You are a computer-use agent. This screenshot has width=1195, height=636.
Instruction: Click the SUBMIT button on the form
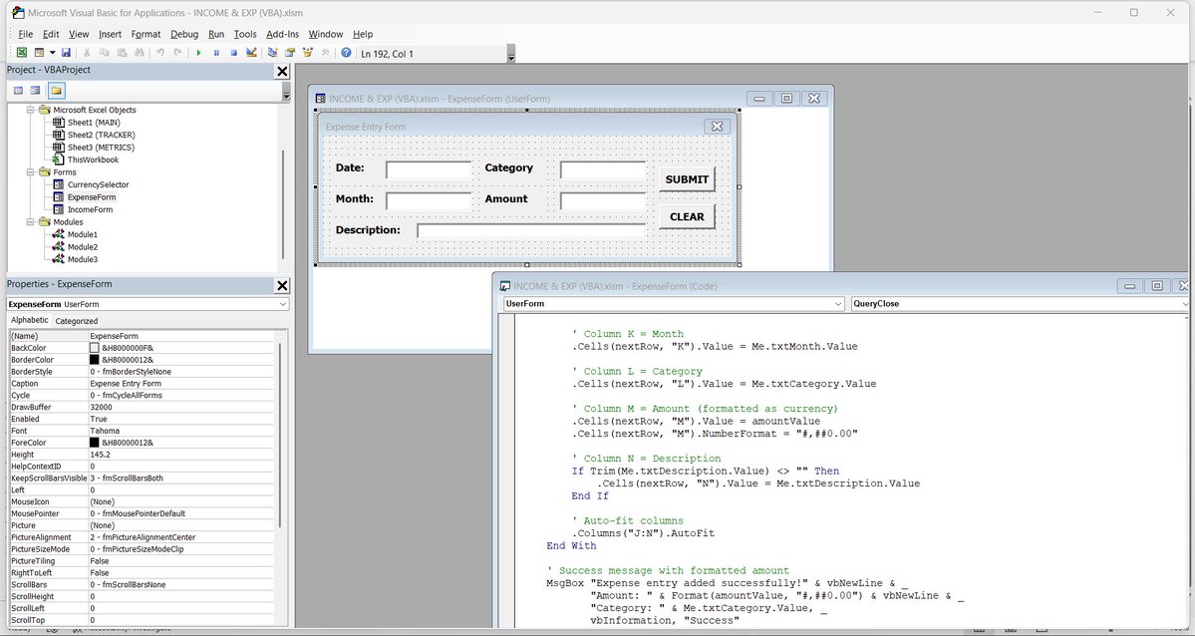point(687,179)
